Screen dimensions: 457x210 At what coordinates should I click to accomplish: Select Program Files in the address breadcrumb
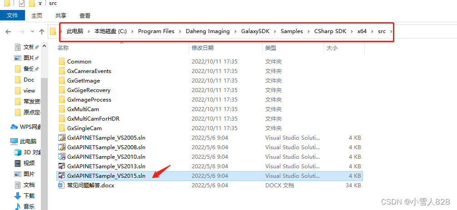(x=156, y=31)
